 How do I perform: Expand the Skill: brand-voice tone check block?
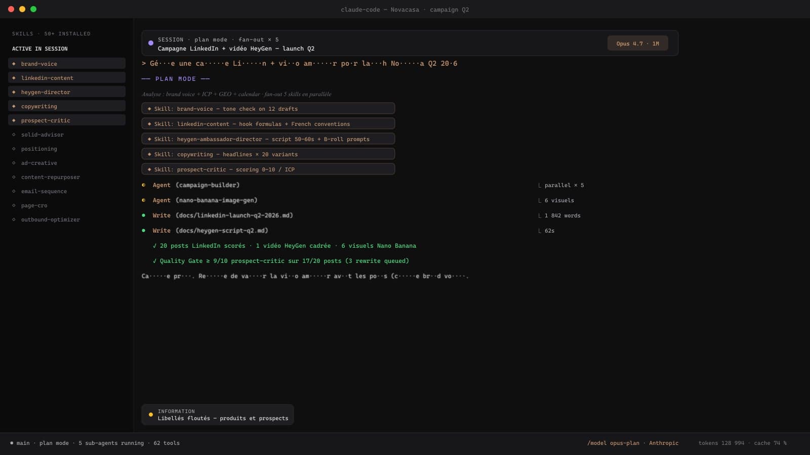[268, 109]
